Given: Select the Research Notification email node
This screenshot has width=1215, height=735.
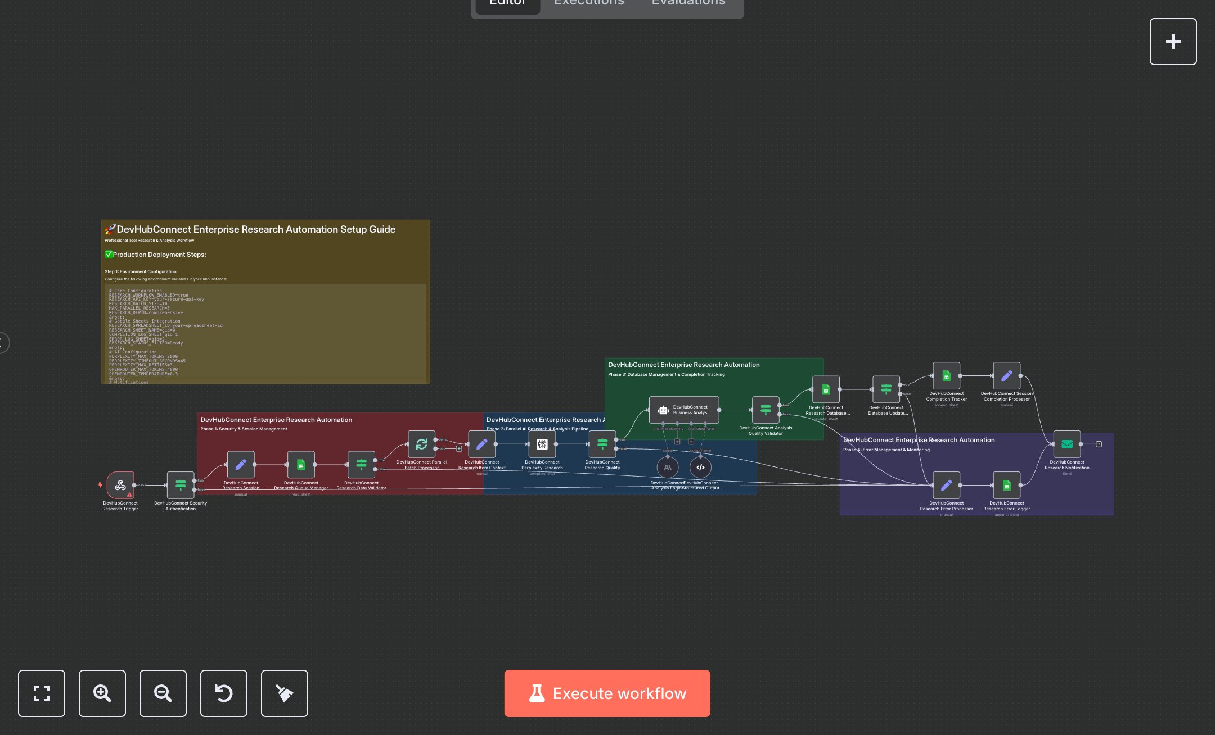Looking at the screenshot, I should pyautogui.click(x=1066, y=444).
